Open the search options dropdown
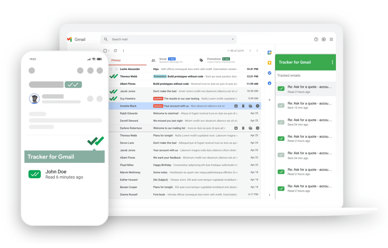Image resolution: width=388 pixels, height=248 pixels. point(232,39)
